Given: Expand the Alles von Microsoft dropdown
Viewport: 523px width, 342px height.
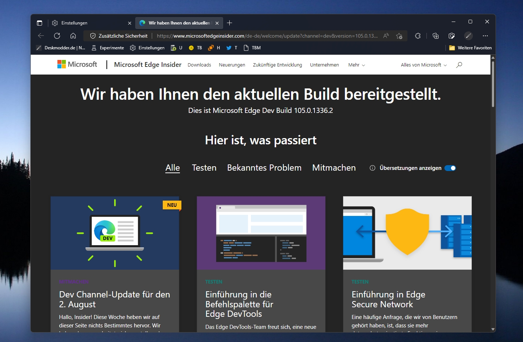Looking at the screenshot, I should pos(424,65).
